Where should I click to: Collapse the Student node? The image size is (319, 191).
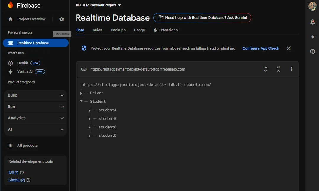pyautogui.click(x=81, y=101)
